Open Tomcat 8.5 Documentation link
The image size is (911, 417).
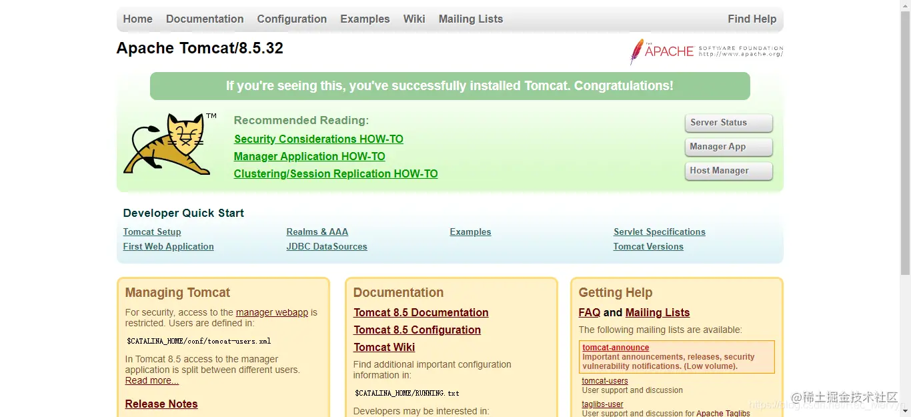coord(421,312)
